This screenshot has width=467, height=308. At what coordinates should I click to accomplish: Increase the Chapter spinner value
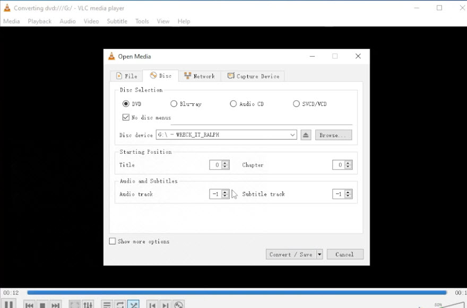tap(348, 162)
